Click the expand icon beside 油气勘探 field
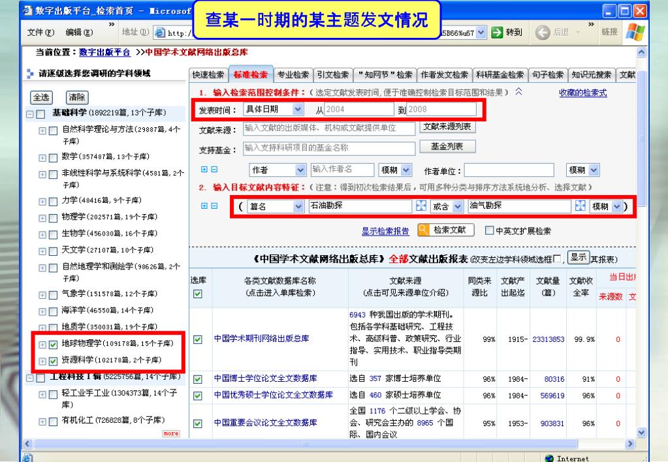668x462 pixels. point(580,206)
